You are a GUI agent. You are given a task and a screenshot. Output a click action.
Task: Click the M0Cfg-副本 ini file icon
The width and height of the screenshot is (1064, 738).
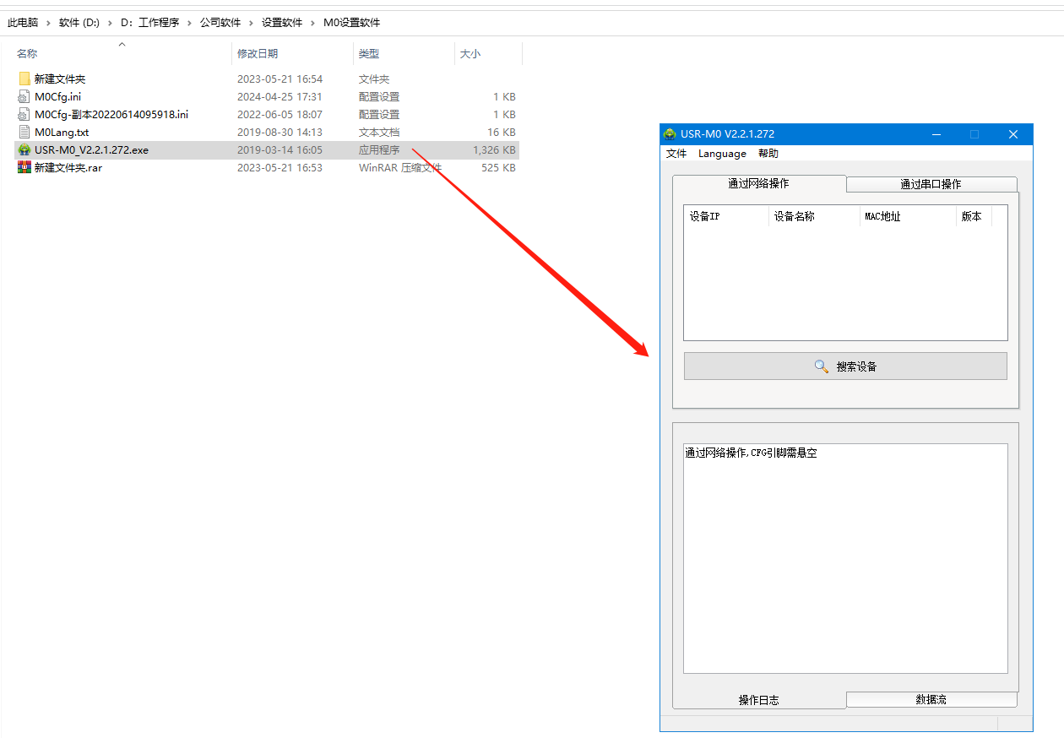tap(24, 115)
